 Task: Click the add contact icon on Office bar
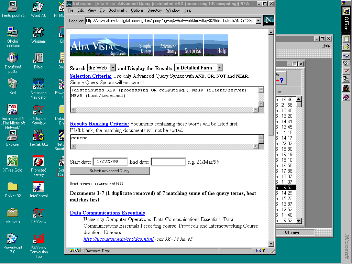(x=346, y=79)
